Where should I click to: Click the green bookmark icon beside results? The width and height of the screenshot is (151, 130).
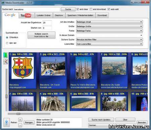tap(5, 55)
